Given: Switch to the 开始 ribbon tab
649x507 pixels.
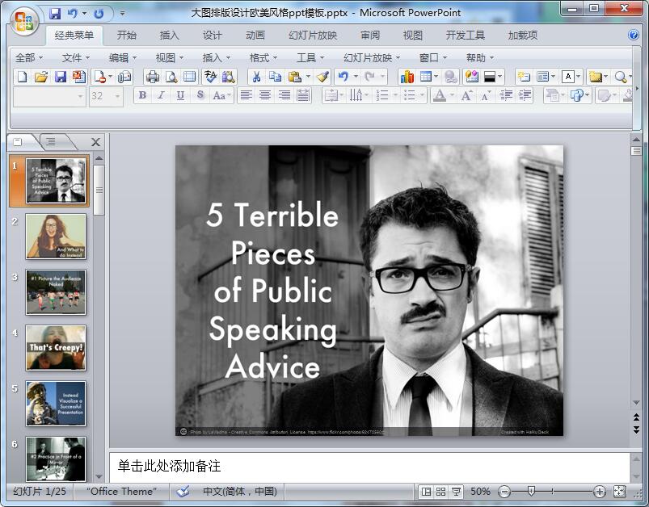Looking at the screenshot, I should (127, 36).
